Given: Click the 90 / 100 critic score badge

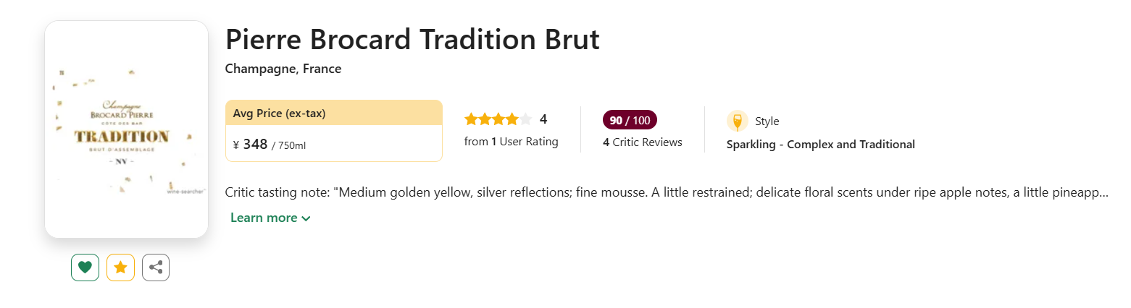Looking at the screenshot, I should coord(630,120).
